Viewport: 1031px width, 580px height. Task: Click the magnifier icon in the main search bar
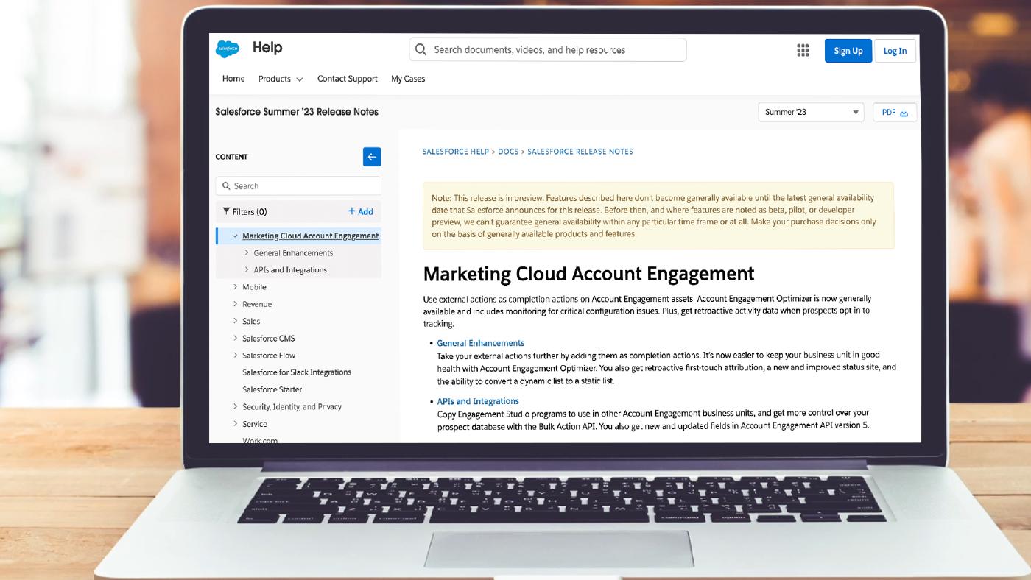[421, 49]
